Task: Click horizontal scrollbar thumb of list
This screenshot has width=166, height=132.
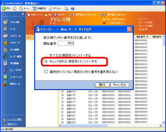Action: (85, 125)
